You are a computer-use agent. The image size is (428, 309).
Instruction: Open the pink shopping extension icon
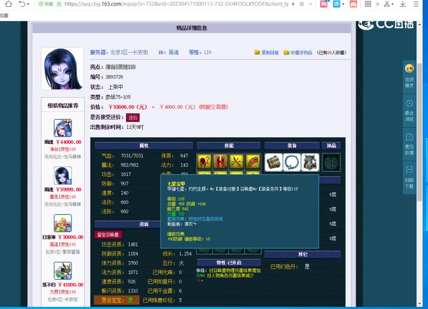tap(324, 4)
